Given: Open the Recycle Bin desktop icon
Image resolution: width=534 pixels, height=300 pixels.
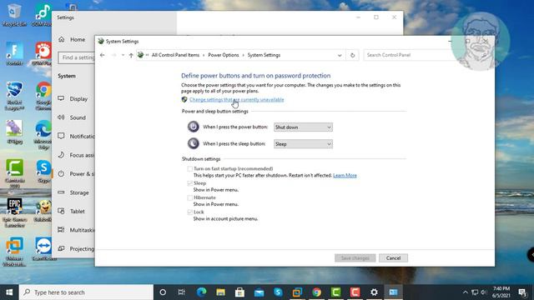Looking at the screenshot, I should [x=14, y=14].
